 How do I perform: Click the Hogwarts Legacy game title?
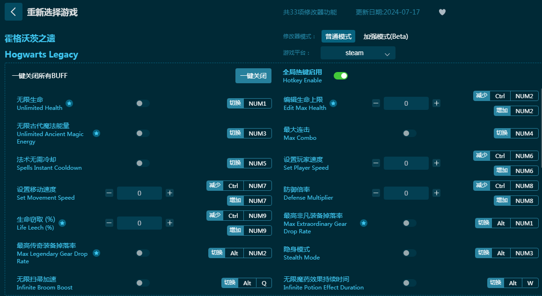point(42,55)
